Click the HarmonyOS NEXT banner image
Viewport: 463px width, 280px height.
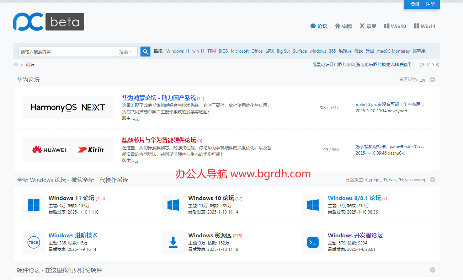pos(68,107)
